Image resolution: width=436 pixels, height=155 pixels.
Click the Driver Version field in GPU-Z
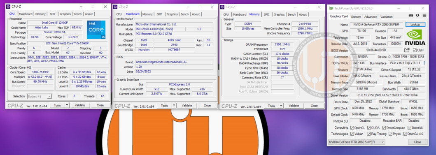tap(387, 95)
